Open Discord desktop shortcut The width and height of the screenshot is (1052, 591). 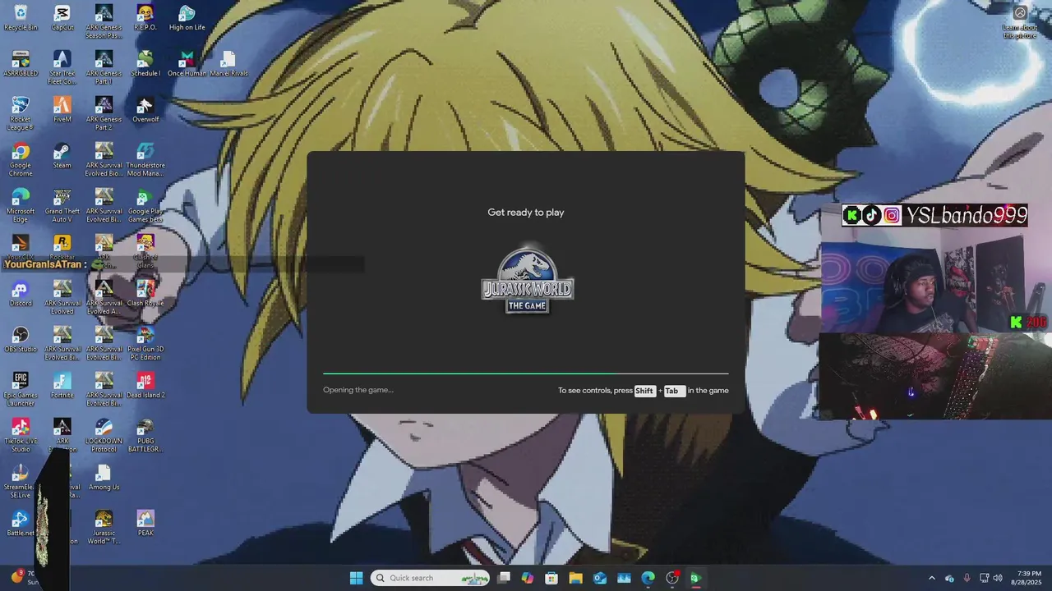[21, 294]
